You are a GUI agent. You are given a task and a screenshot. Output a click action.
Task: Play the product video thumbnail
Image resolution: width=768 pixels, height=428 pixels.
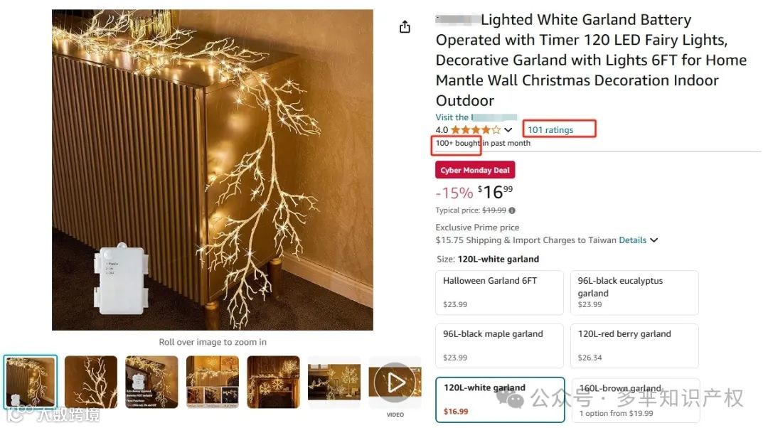click(395, 382)
